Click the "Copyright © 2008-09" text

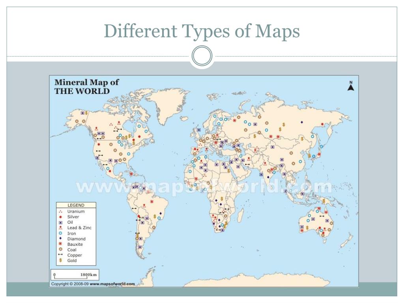(70, 284)
